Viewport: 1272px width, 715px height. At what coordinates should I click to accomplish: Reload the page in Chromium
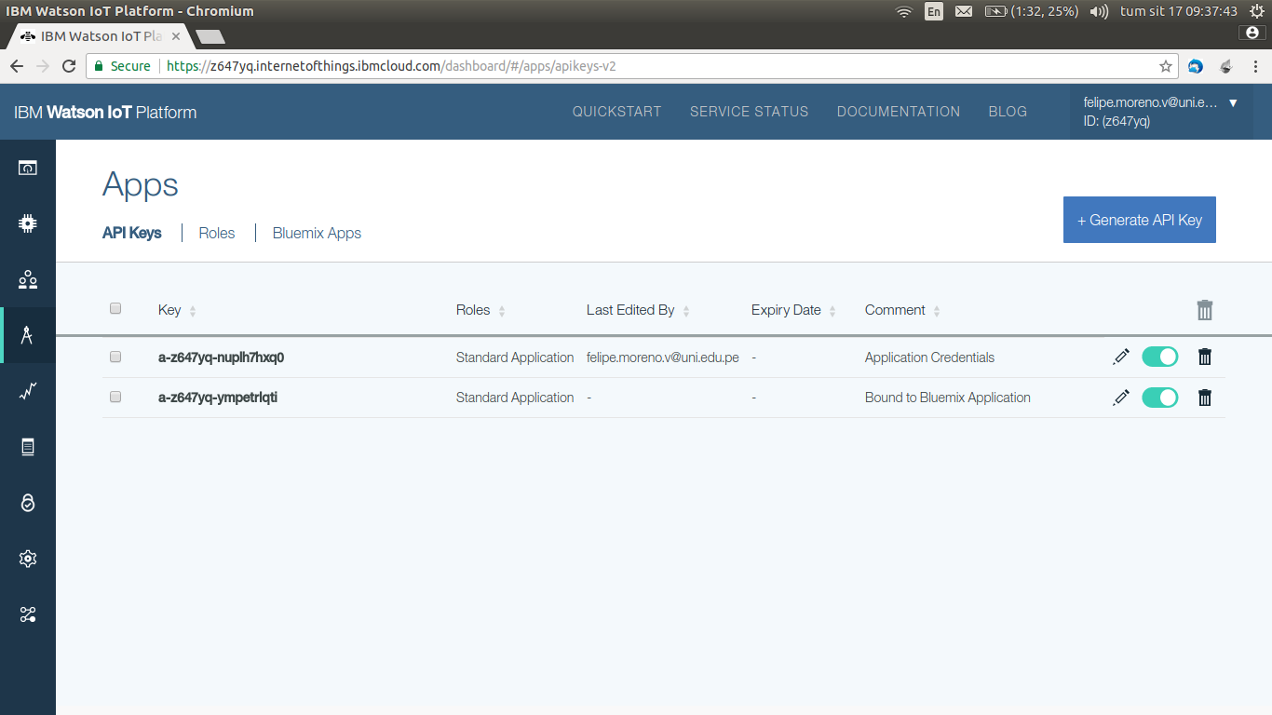coord(68,66)
